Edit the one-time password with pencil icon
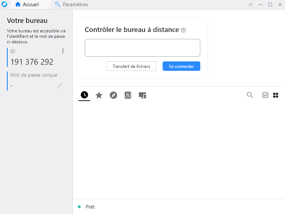The height and width of the screenshot is (214, 285). [x=60, y=85]
